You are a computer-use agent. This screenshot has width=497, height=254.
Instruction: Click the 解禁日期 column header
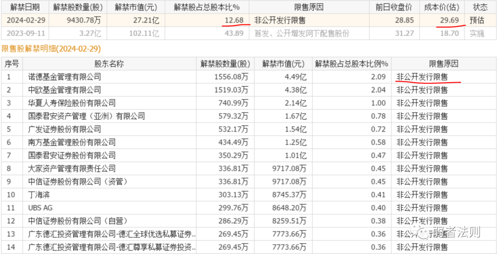click(x=25, y=7)
